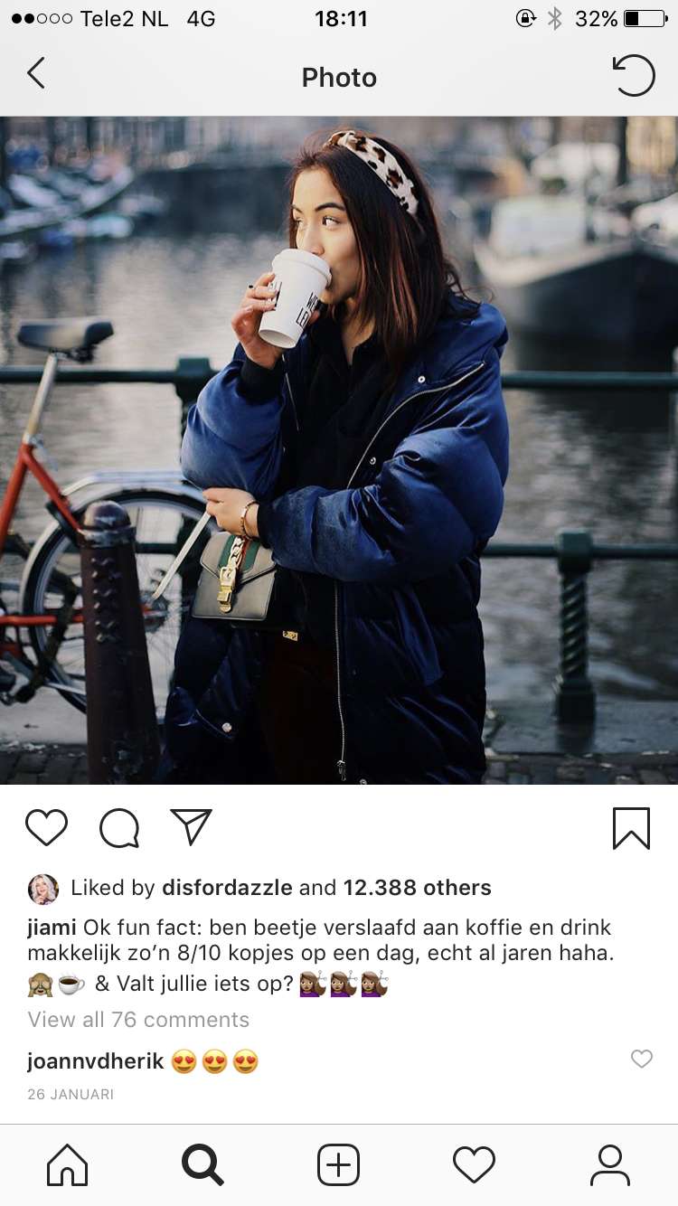The height and width of the screenshot is (1206, 678).
Task: Open Activity heart tab
Action: 475,1165
